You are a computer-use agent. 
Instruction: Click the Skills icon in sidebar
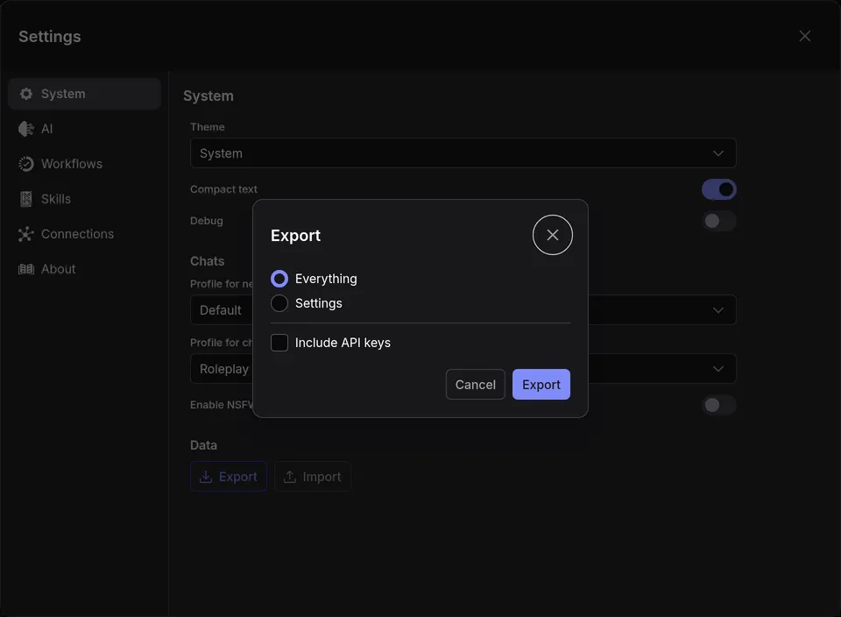(x=25, y=199)
